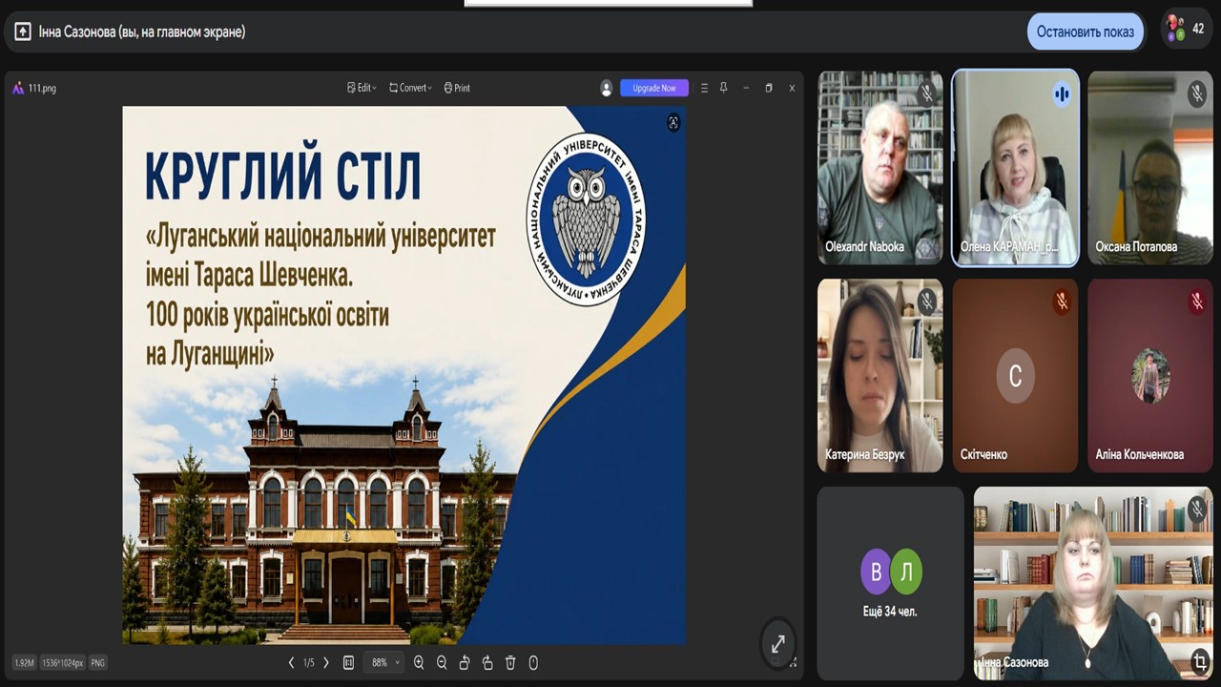Image resolution: width=1221 pixels, height=687 pixels.
Task: Click the crop icon on Інна Сазонова's tile
Action: (x=1200, y=661)
